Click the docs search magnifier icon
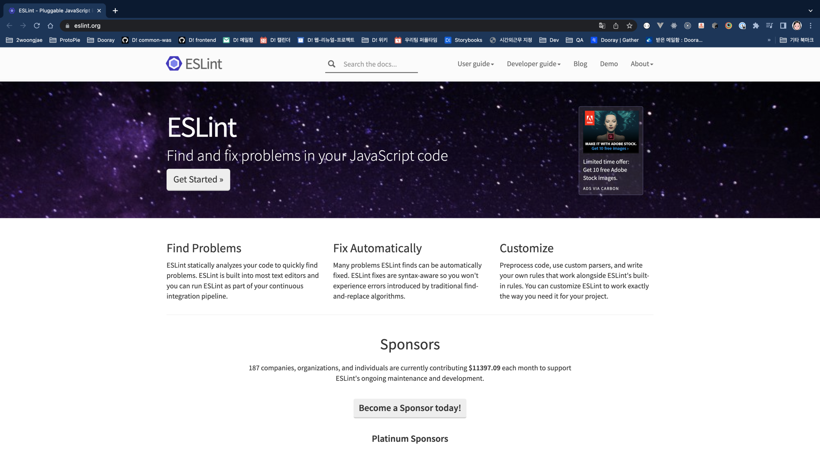820x461 pixels. [x=331, y=64]
